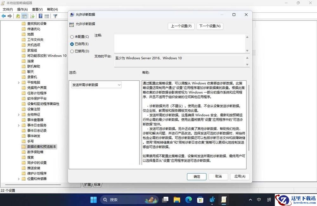The height and width of the screenshot is (206, 317).
Task: Click the up arrow of the 注释 scrollbar
Action: pos(247,37)
